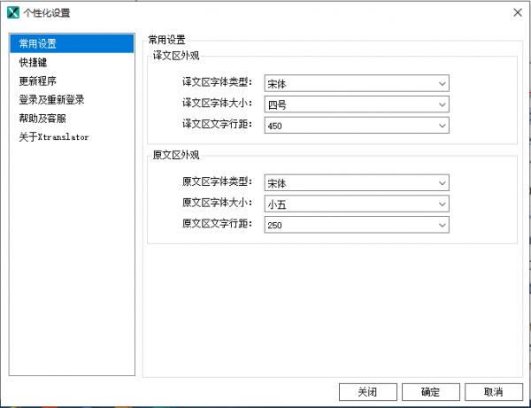Go to 更新程序 section
531x408 pixels.
click(37, 81)
